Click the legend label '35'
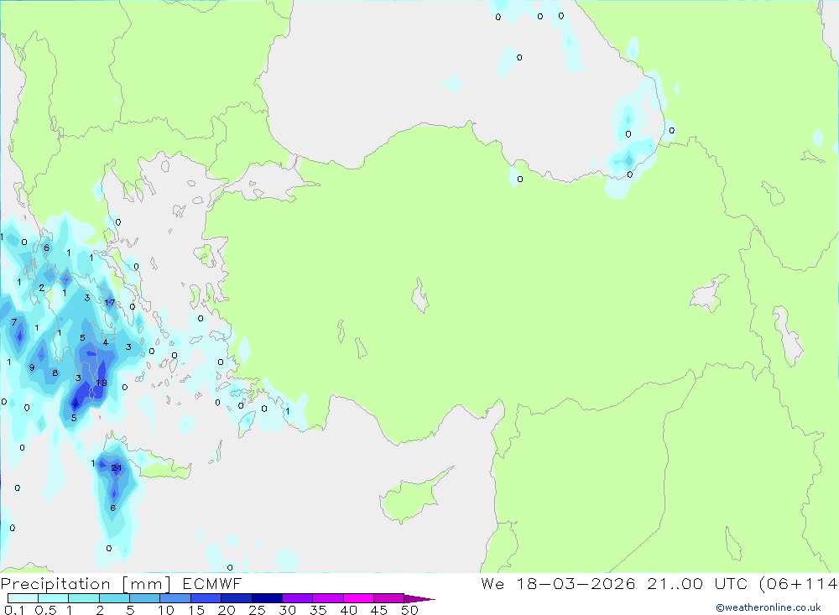Viewport: 839px width, 615px height. (x=318, y=610)
